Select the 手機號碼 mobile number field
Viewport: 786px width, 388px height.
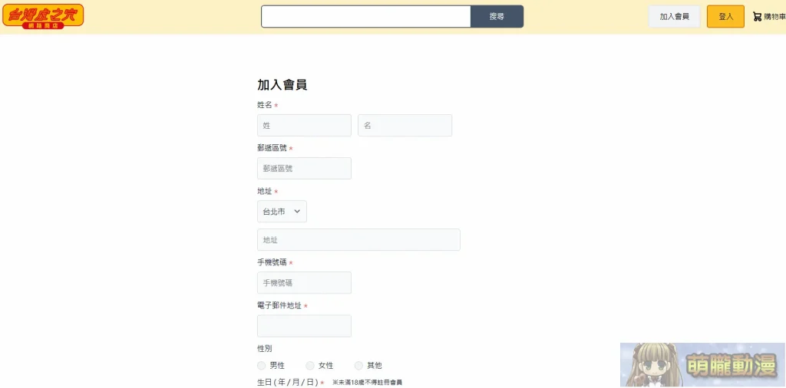click(x=304, y=283)
